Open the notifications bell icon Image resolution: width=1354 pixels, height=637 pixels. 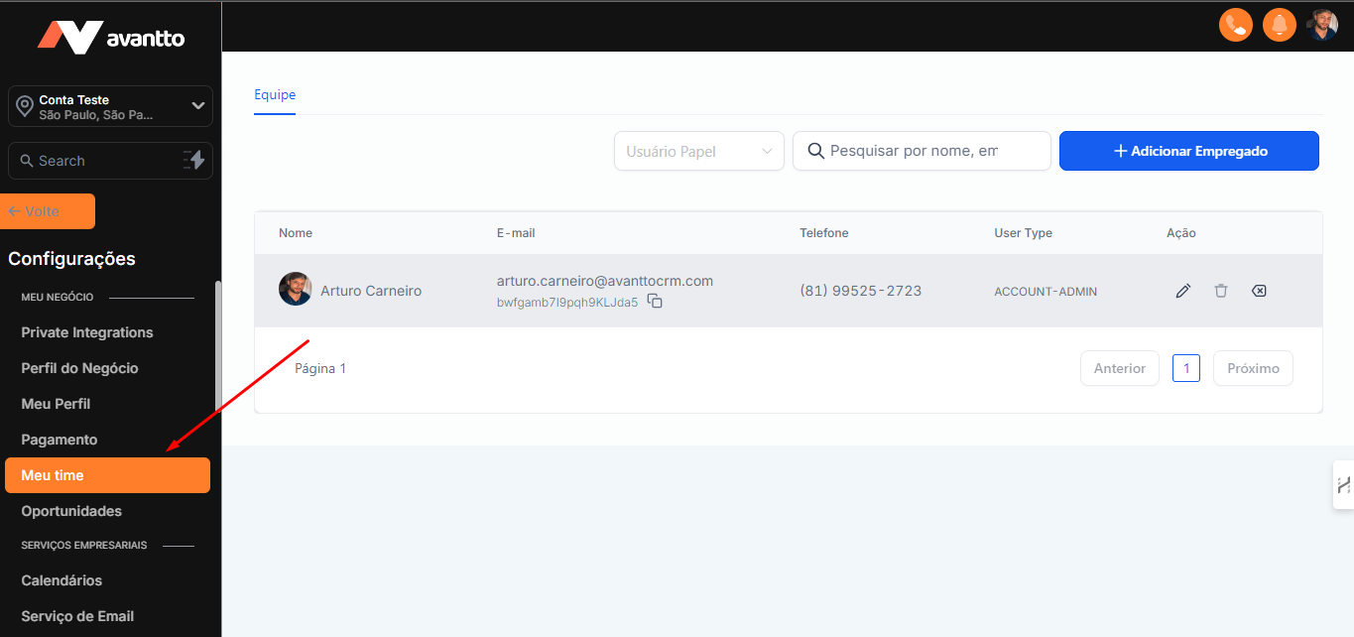point(1280,25)
